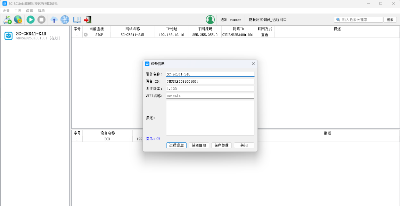Open the blue book manual icon
The image size is (401, 206).
click(x=77, y=20)
